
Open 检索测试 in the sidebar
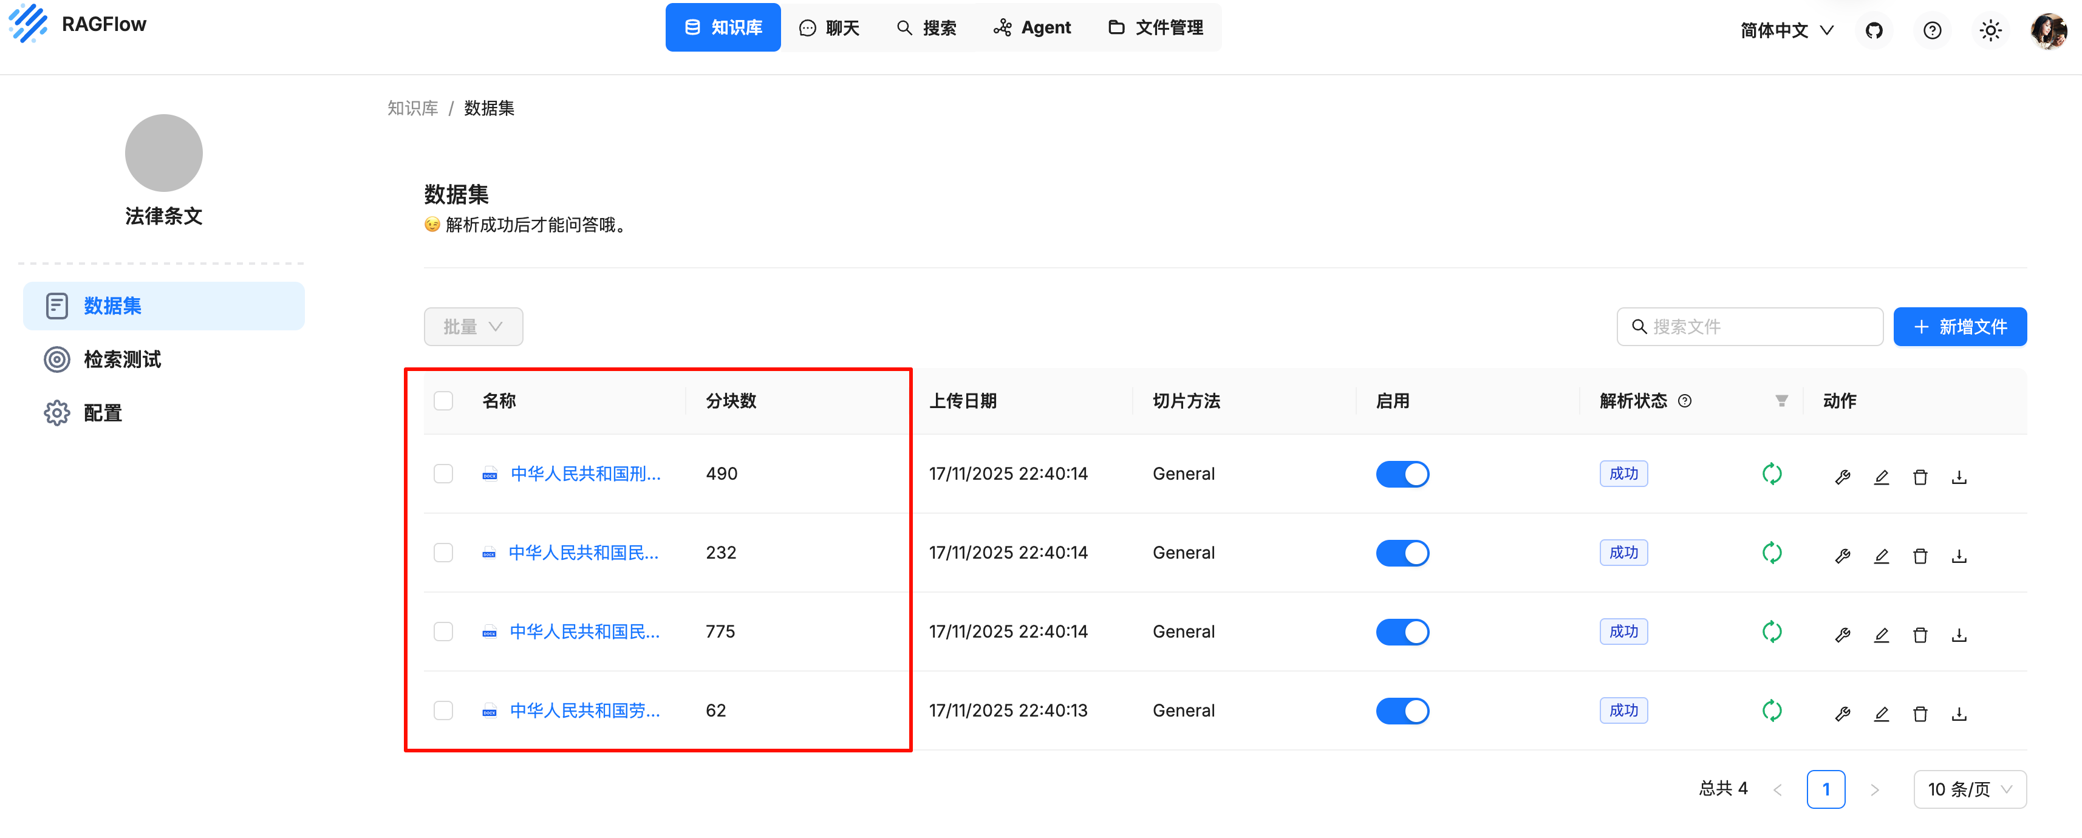coord(121,359)
